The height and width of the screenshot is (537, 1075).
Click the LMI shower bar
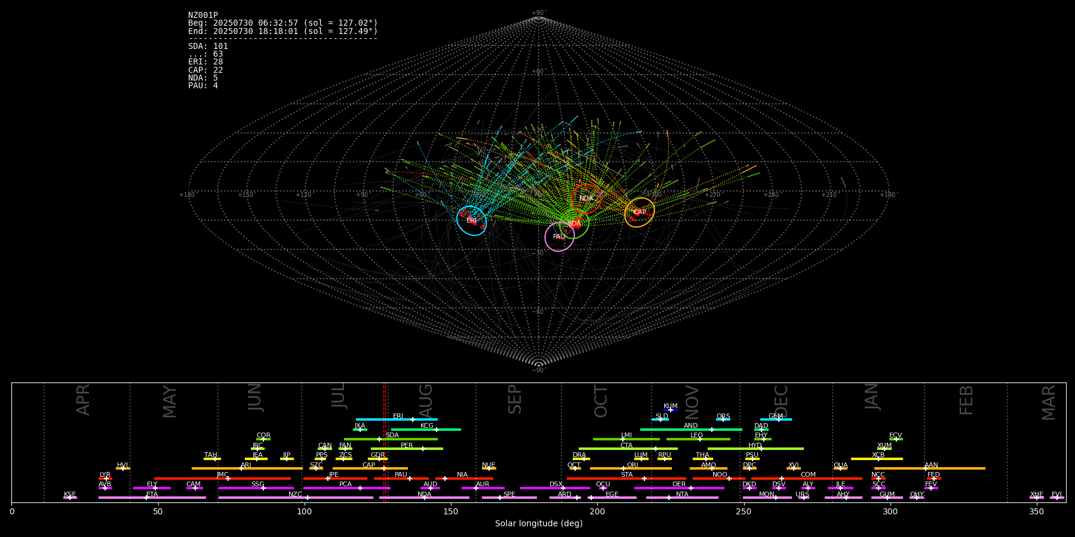point(626,439)
